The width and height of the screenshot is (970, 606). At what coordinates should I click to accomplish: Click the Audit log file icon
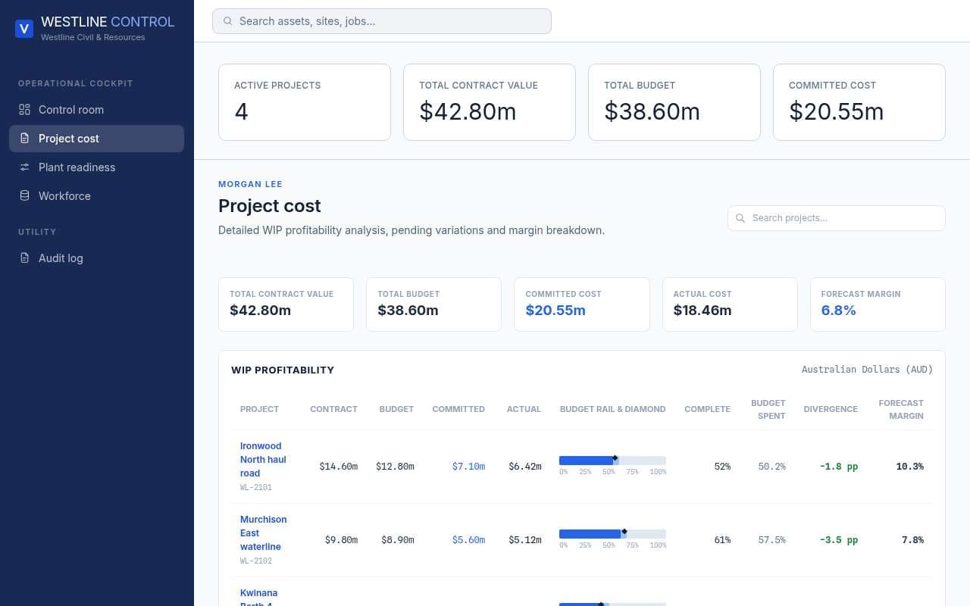click(24, 258)
